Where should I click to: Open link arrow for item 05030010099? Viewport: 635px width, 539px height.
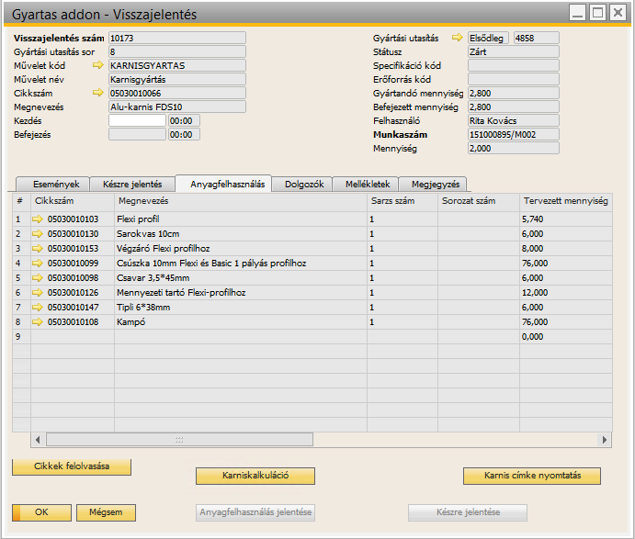pos(38,263)
